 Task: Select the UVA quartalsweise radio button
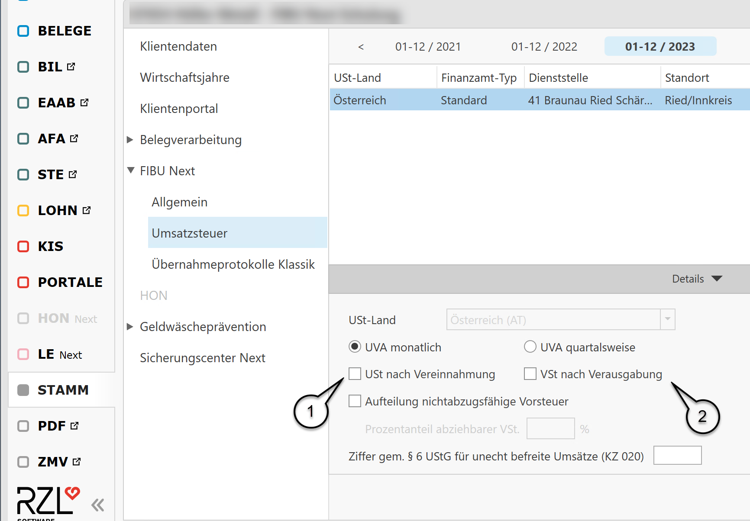pyautogui.click(x=530, y=347)
